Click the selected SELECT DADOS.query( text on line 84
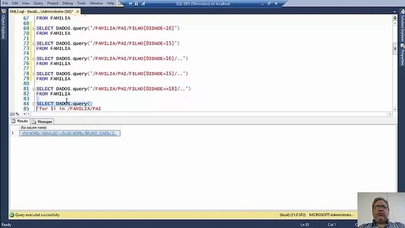This screenshot has width=405, height=228. [64, 104]
